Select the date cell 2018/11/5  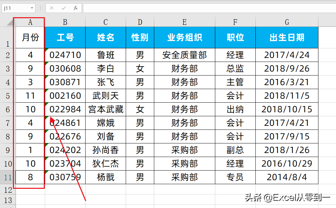point(287,96)
